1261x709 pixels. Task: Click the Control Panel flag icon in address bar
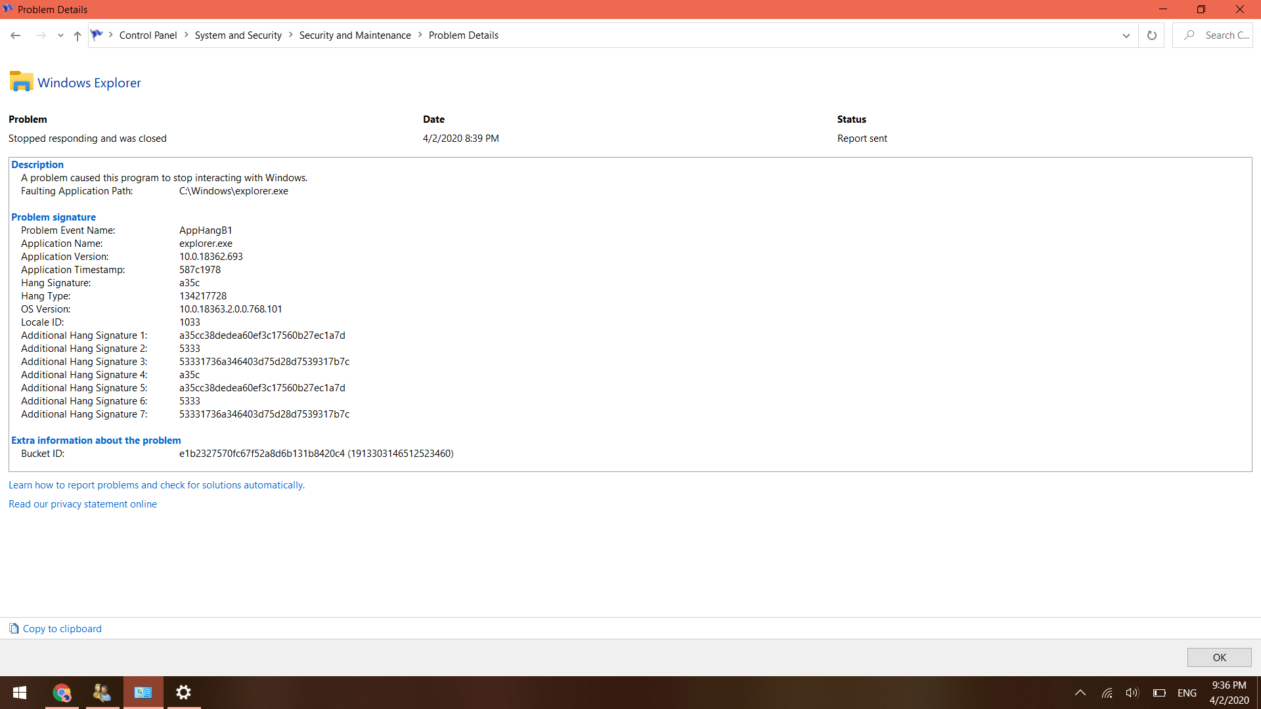97,35
